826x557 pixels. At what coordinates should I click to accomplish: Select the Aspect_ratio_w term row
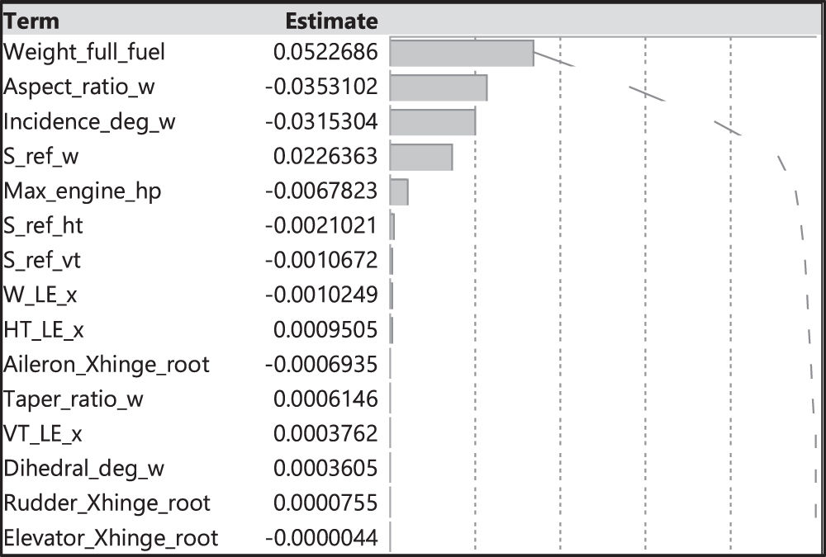pos(78,87)
